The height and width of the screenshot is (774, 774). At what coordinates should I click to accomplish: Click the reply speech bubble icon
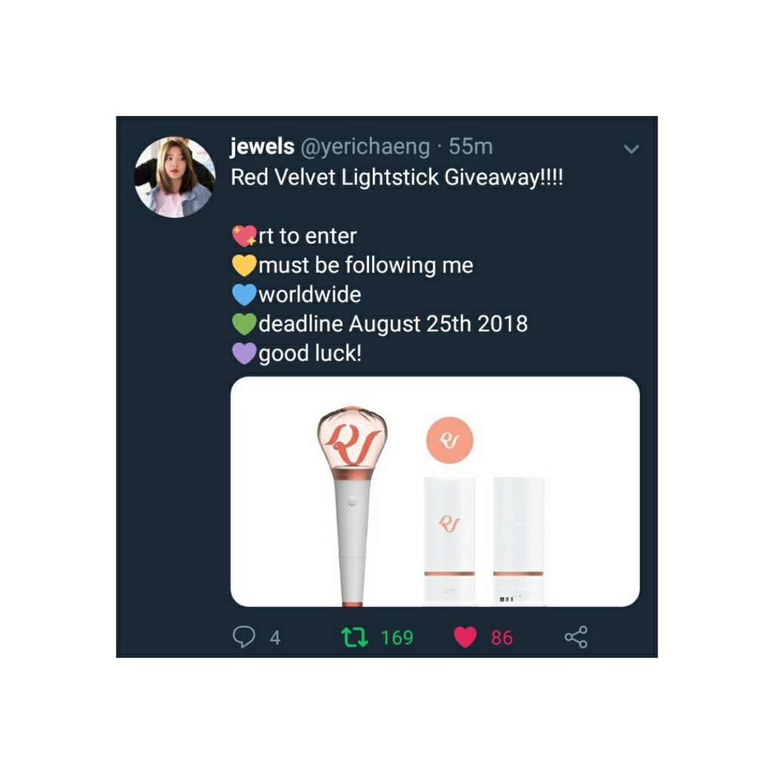point(244,636)
